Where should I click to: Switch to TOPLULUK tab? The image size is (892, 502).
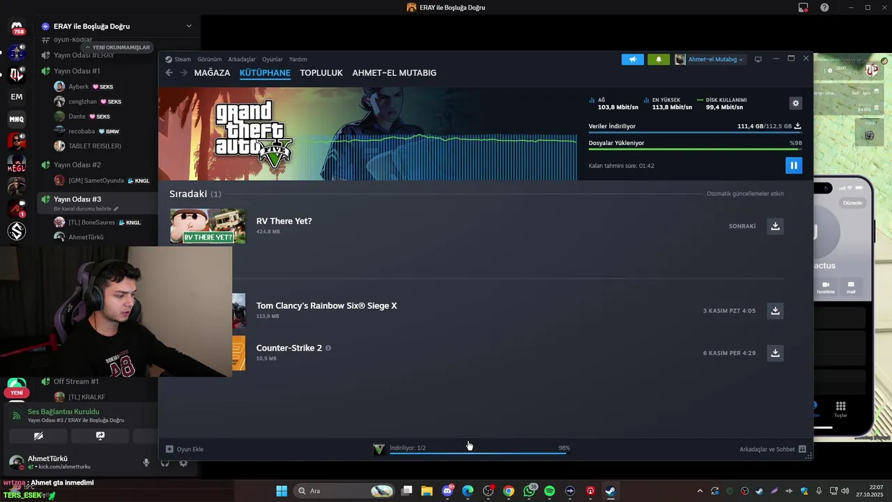click(x=321, y=73)
